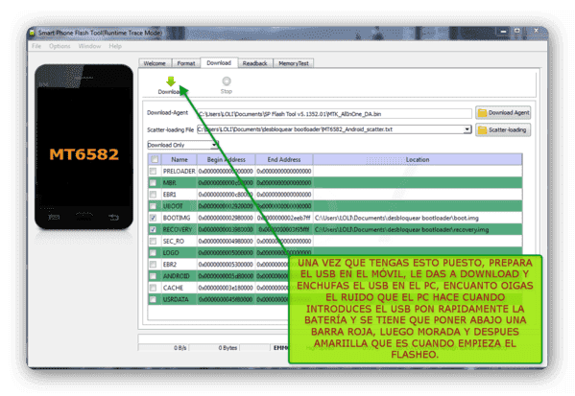Check the SEC_RO partition checkbox
Viewport: 575px width, 396px height.
(154, 242)
